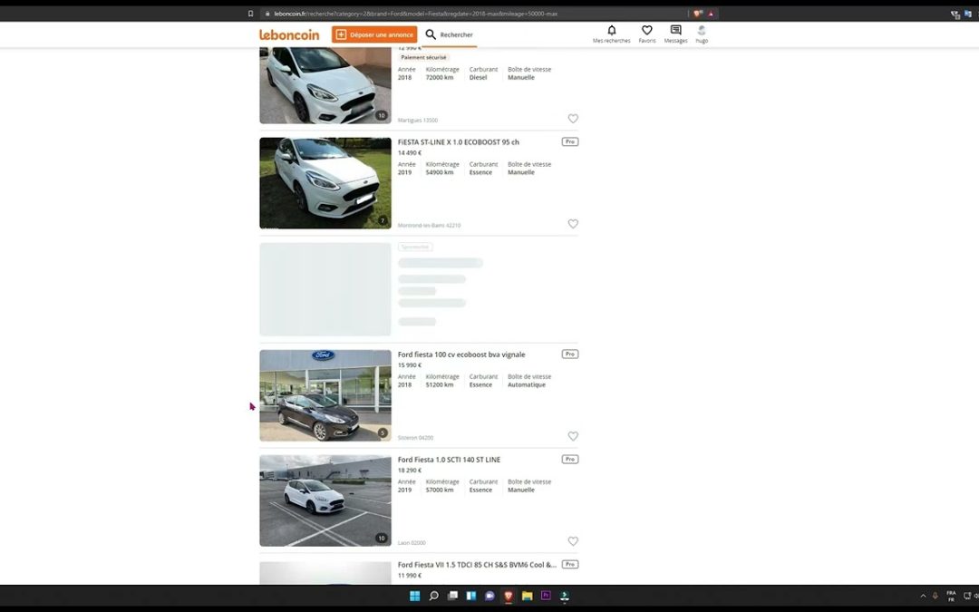Click white Fiesta in parking lot photo

pyautogui.click(x=325, y=500)
